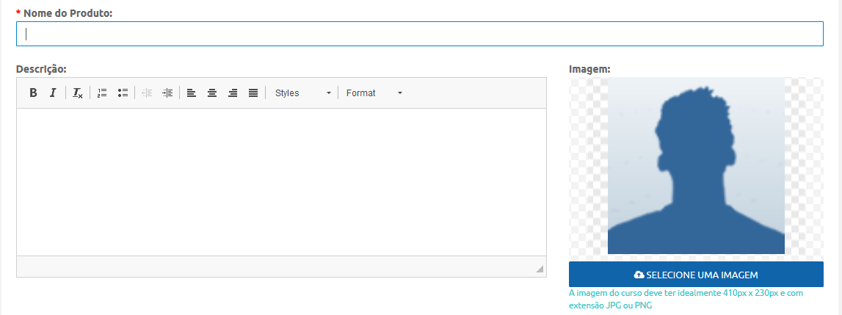Align text right
This screenshot has height=315, width=842.
click(x=233, y=93)
